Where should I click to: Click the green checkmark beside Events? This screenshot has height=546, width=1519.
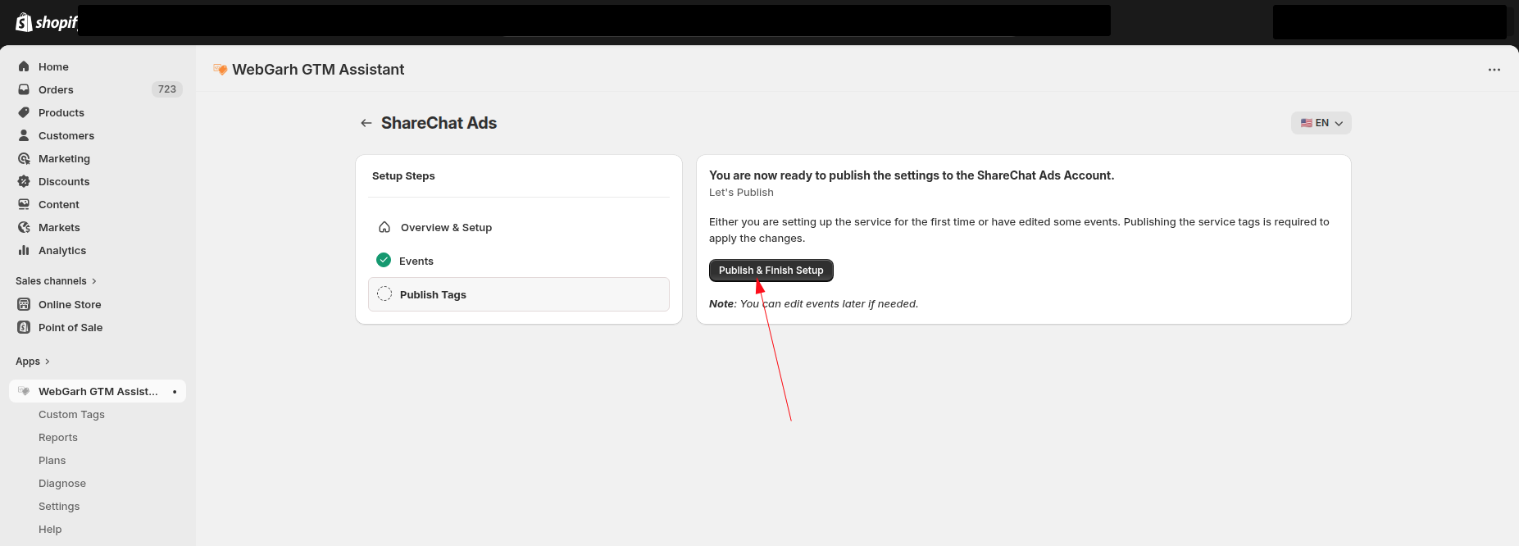coord(384,260)
